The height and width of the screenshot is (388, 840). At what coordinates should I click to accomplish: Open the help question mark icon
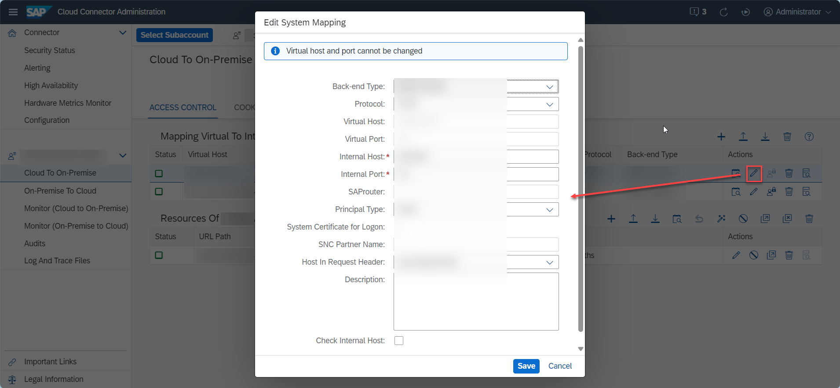click(809, 137)
